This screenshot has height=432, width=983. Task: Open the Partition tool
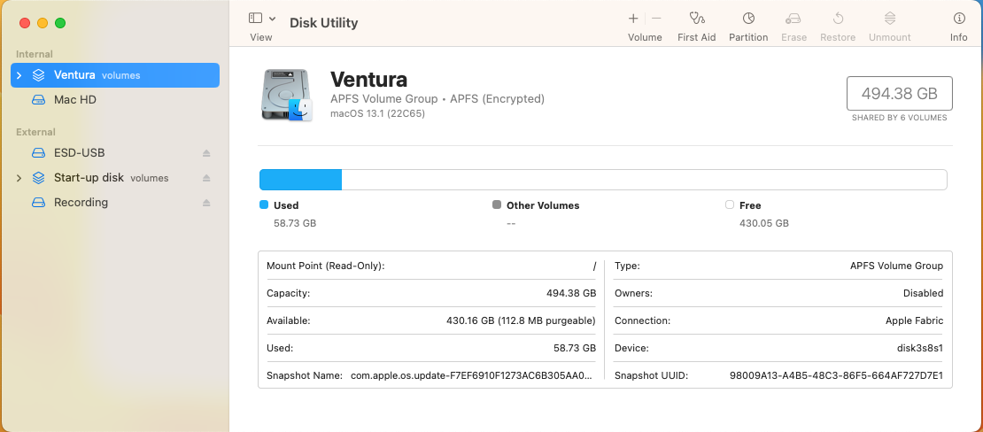[x=748, y=19]
